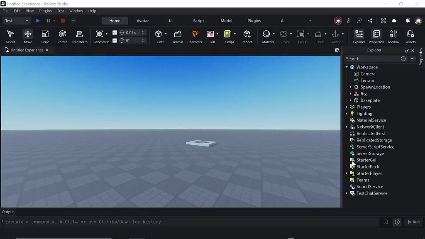This screenshot has height=239, width=425.
Task: Select ReplicatedStorage in Explorer
Action: point(374,140)
